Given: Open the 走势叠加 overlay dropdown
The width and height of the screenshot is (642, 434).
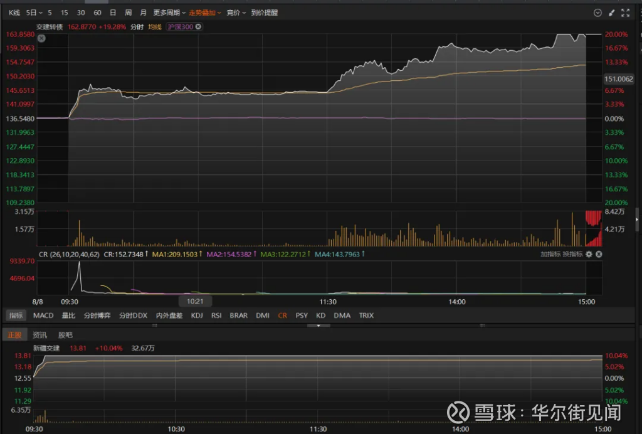Looking at the screenshot, I should tap(205, 13).
